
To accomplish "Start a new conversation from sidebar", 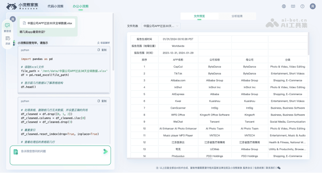I will click(x=8, y=27).
